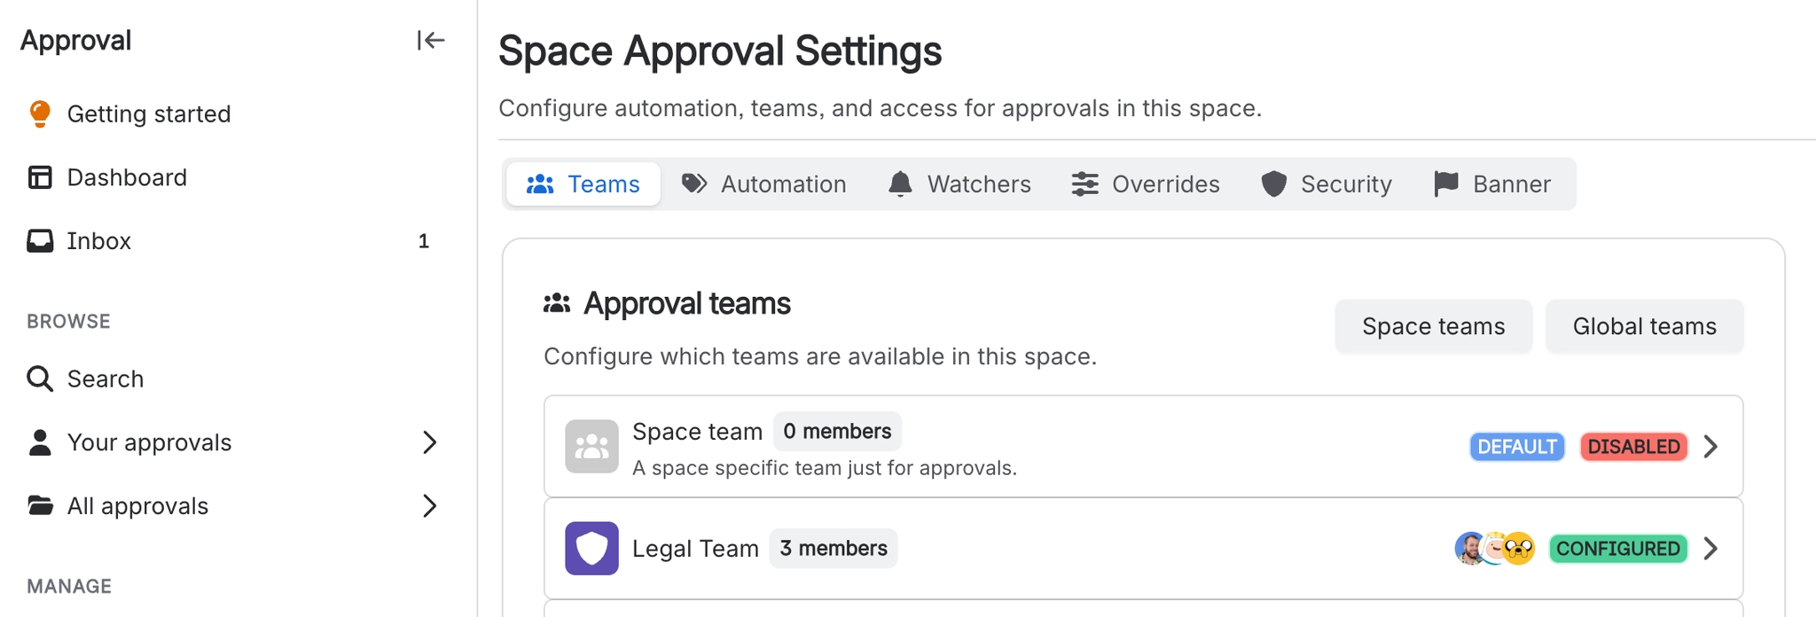This screenshot has height=617, width=1816.
Task: Open Search in sidebar
Action: coord(106,379)
